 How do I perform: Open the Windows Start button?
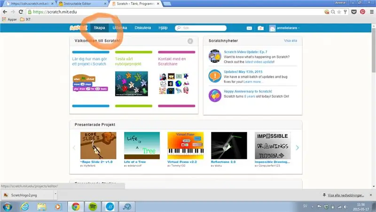[x=8, y=206]
